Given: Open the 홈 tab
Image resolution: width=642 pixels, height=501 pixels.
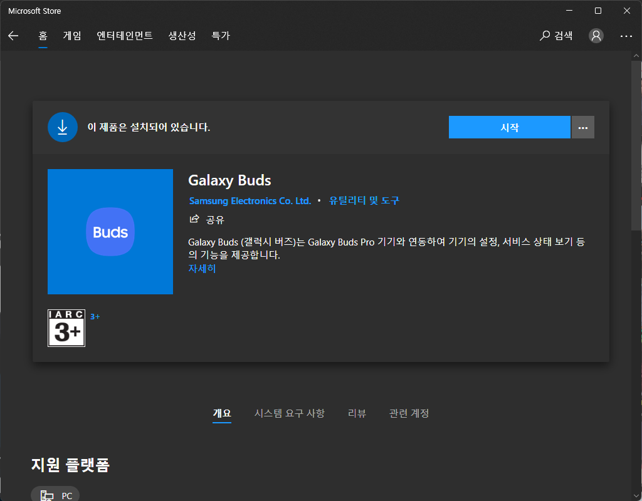Looking at the screenshot, I should (x=43, y=36).
